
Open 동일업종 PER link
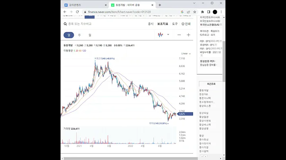coord(207,61)
